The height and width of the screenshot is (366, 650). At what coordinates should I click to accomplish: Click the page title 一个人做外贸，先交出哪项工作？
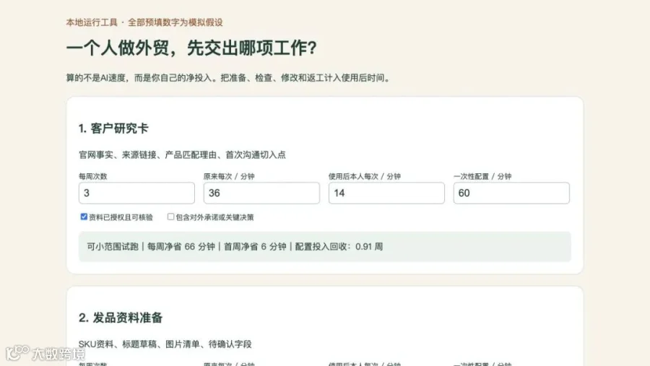191,48
